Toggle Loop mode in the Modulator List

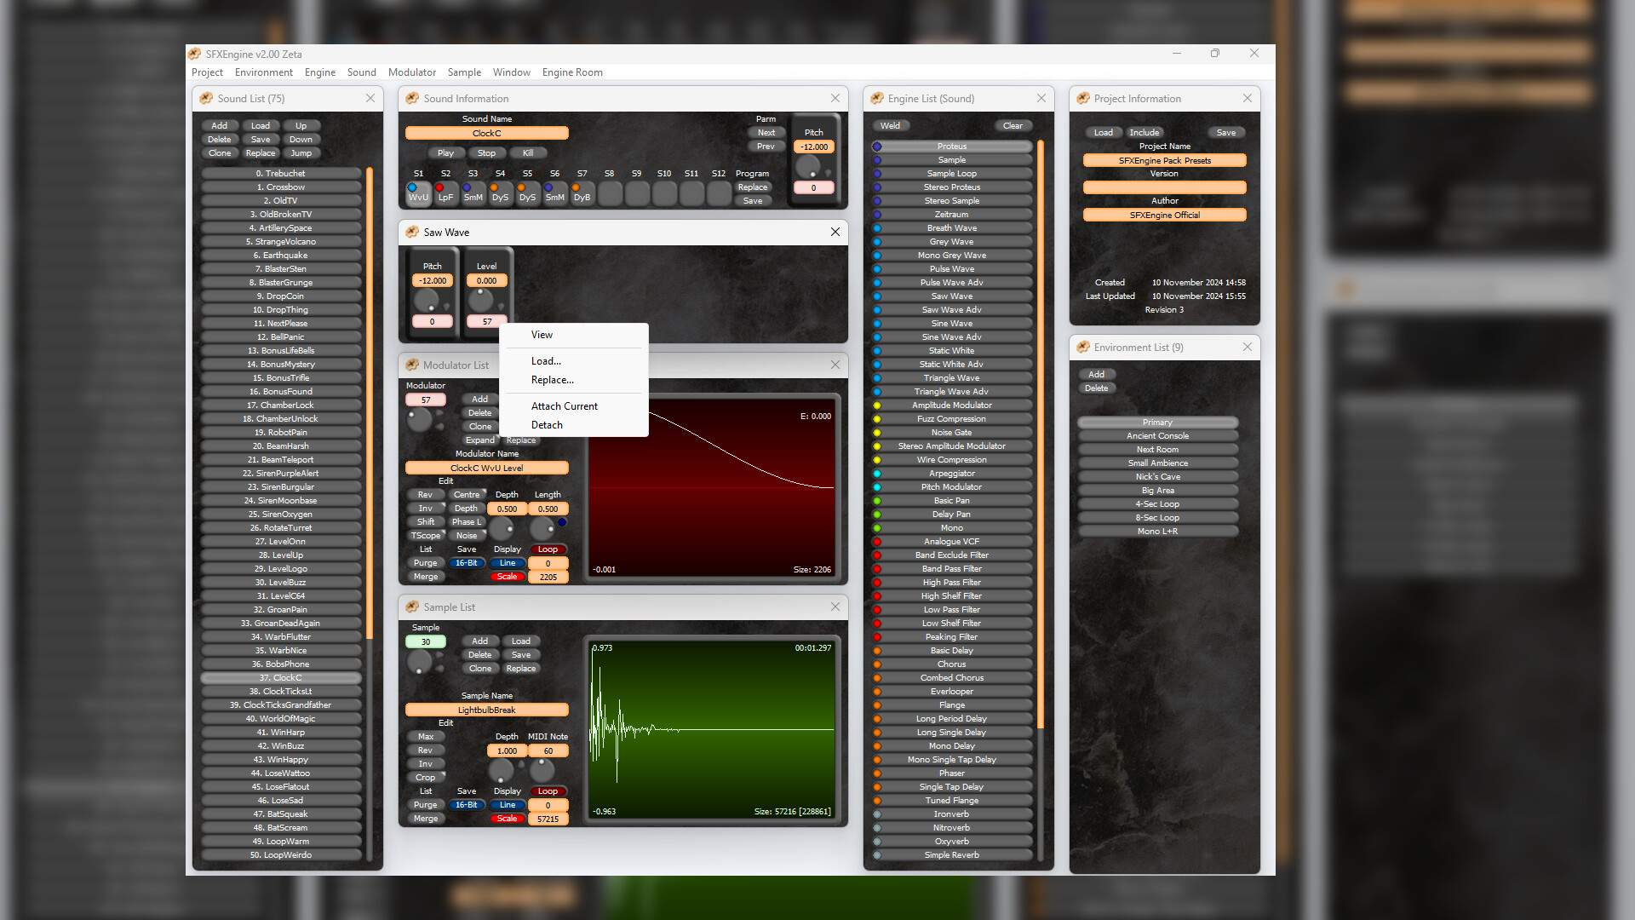point(548,549)
